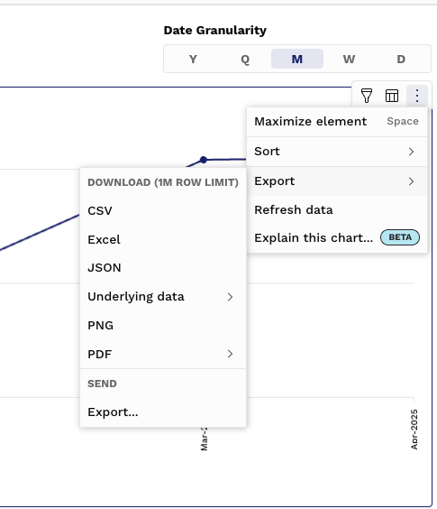Click the data point on the chart line
437x509 pixels.
(x=204, y=160)
